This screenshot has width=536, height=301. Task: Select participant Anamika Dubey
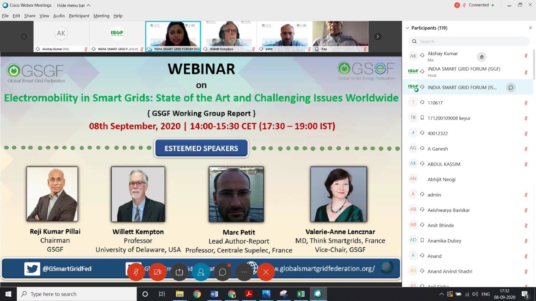[x=468, y=241]
